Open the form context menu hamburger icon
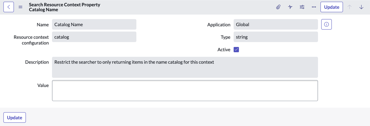 point(20,7)
